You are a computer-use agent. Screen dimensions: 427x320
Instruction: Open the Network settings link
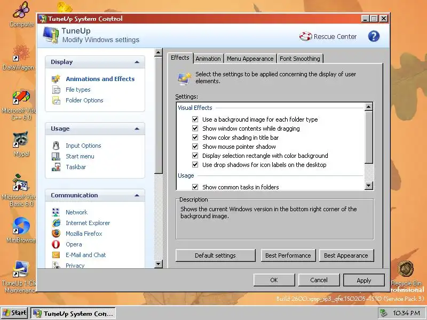coord(76,212)
